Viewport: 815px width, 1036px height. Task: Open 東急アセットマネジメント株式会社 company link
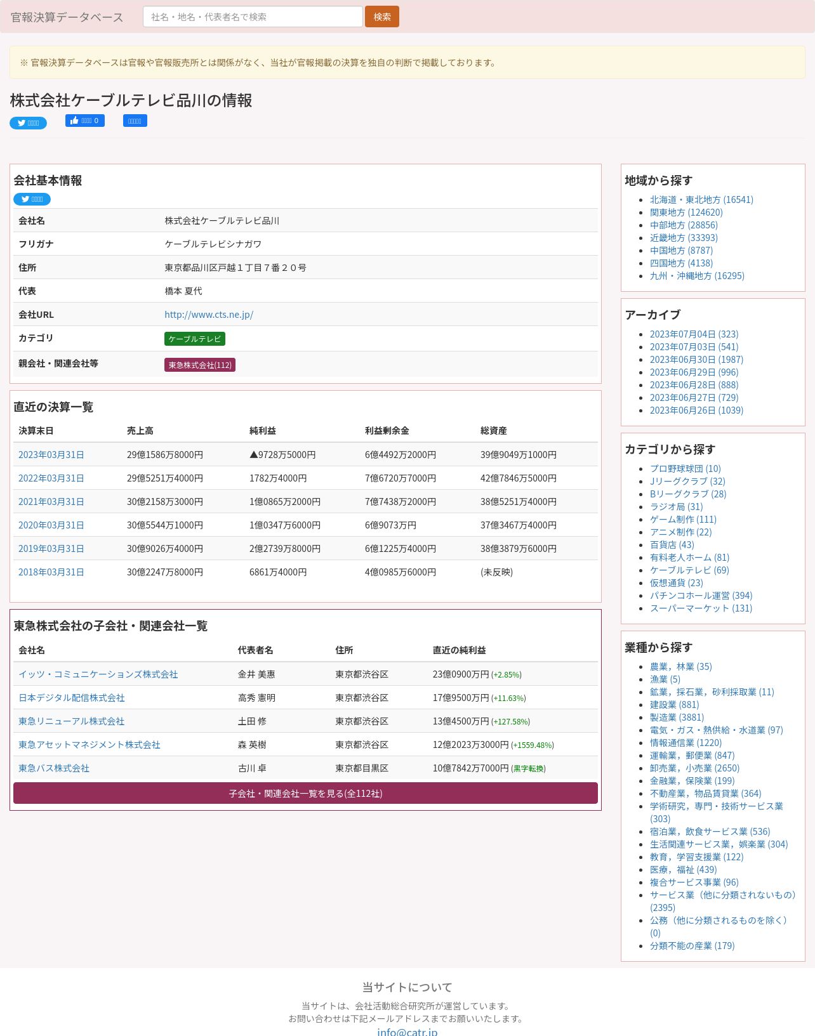point(89,745)
